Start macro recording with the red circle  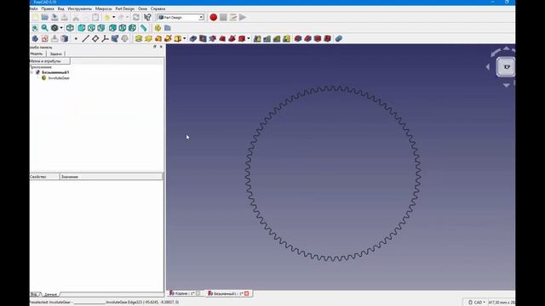[214, 17]
